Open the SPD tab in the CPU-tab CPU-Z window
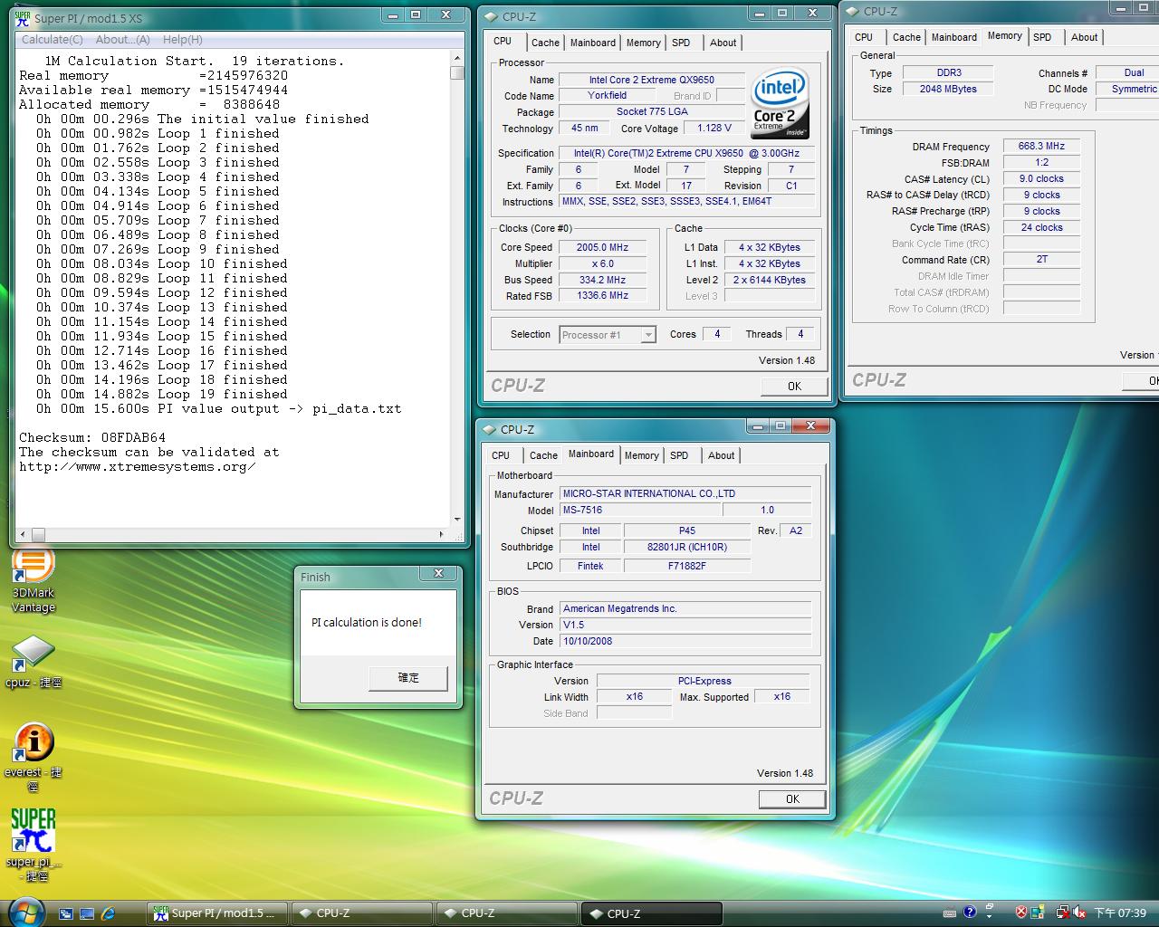The width and height of the screenshot is (1159, 927). 681,43
